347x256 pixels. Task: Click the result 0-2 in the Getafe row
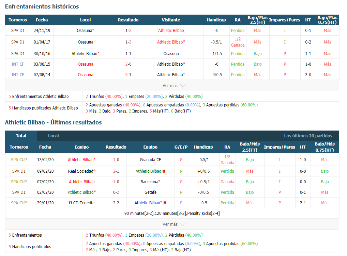tap(116, 192)
